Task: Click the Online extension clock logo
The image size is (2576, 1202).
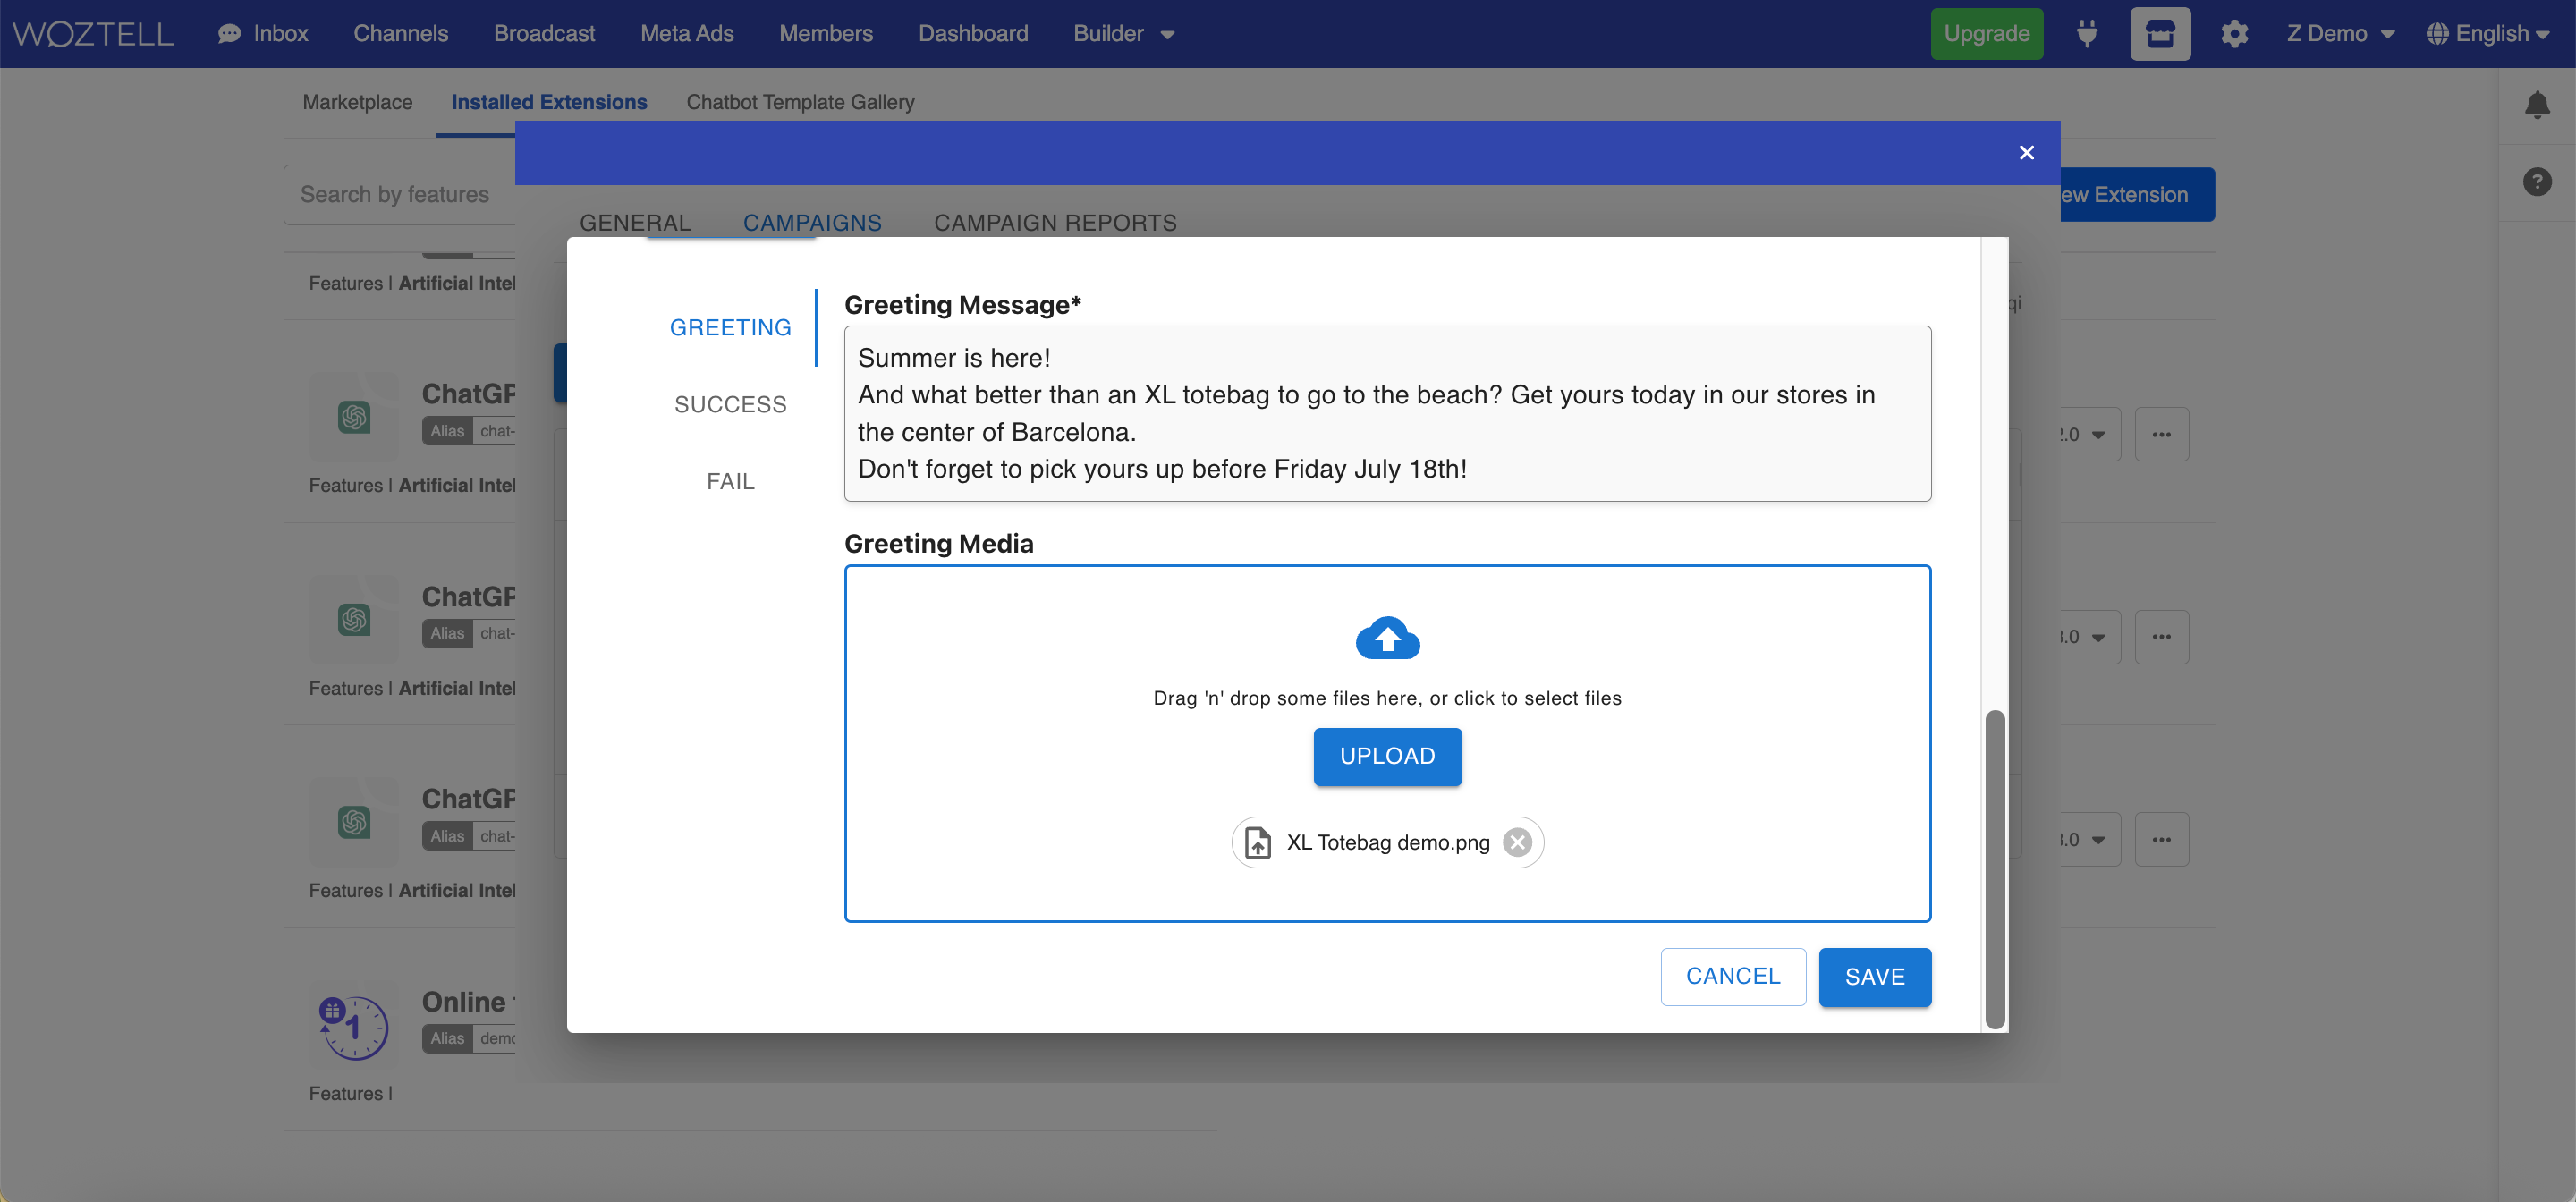Action: (x=354, y=1026)
